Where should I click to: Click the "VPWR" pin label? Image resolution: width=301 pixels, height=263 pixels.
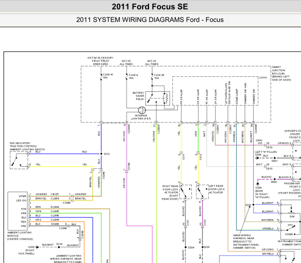coord(22,196)
